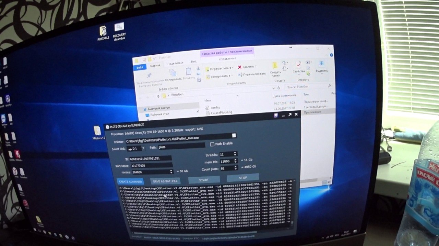Click PlotsGen in the Explorer address bar
This screenshot has height=246, width=439.
pos(178,95)
